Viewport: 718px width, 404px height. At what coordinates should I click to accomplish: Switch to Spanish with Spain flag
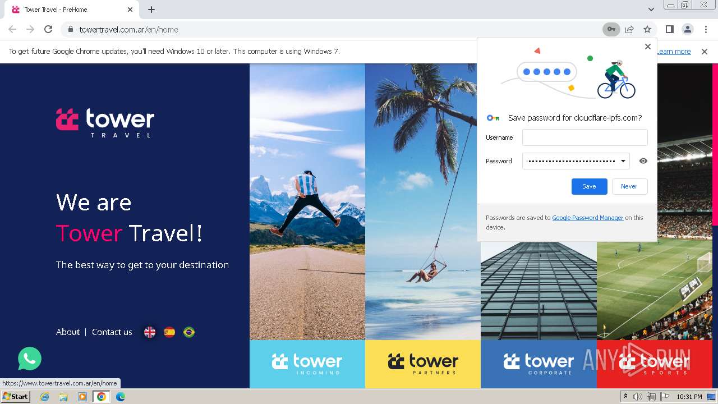pyautogui.click(x=169, y=332)
